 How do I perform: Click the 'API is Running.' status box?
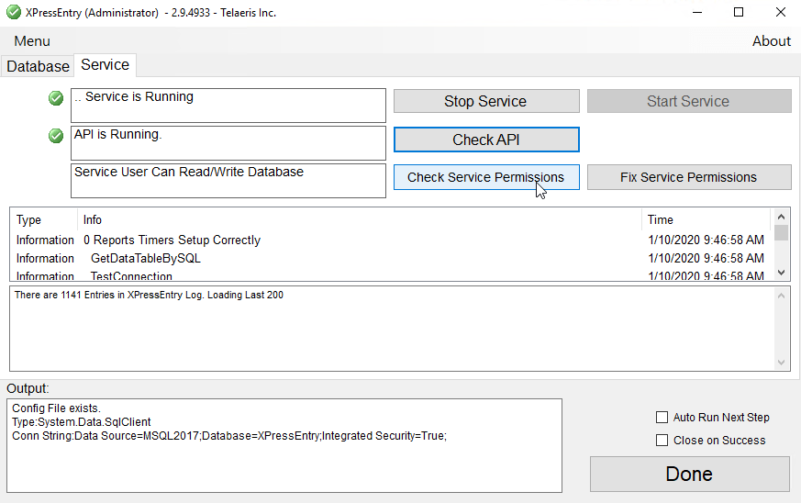tap(228, 143)
